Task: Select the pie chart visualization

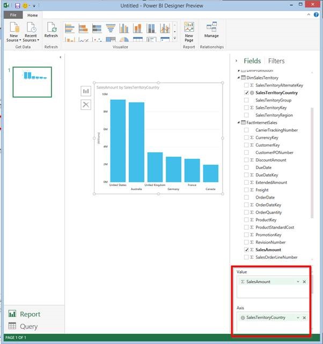Action: (124, 40)
